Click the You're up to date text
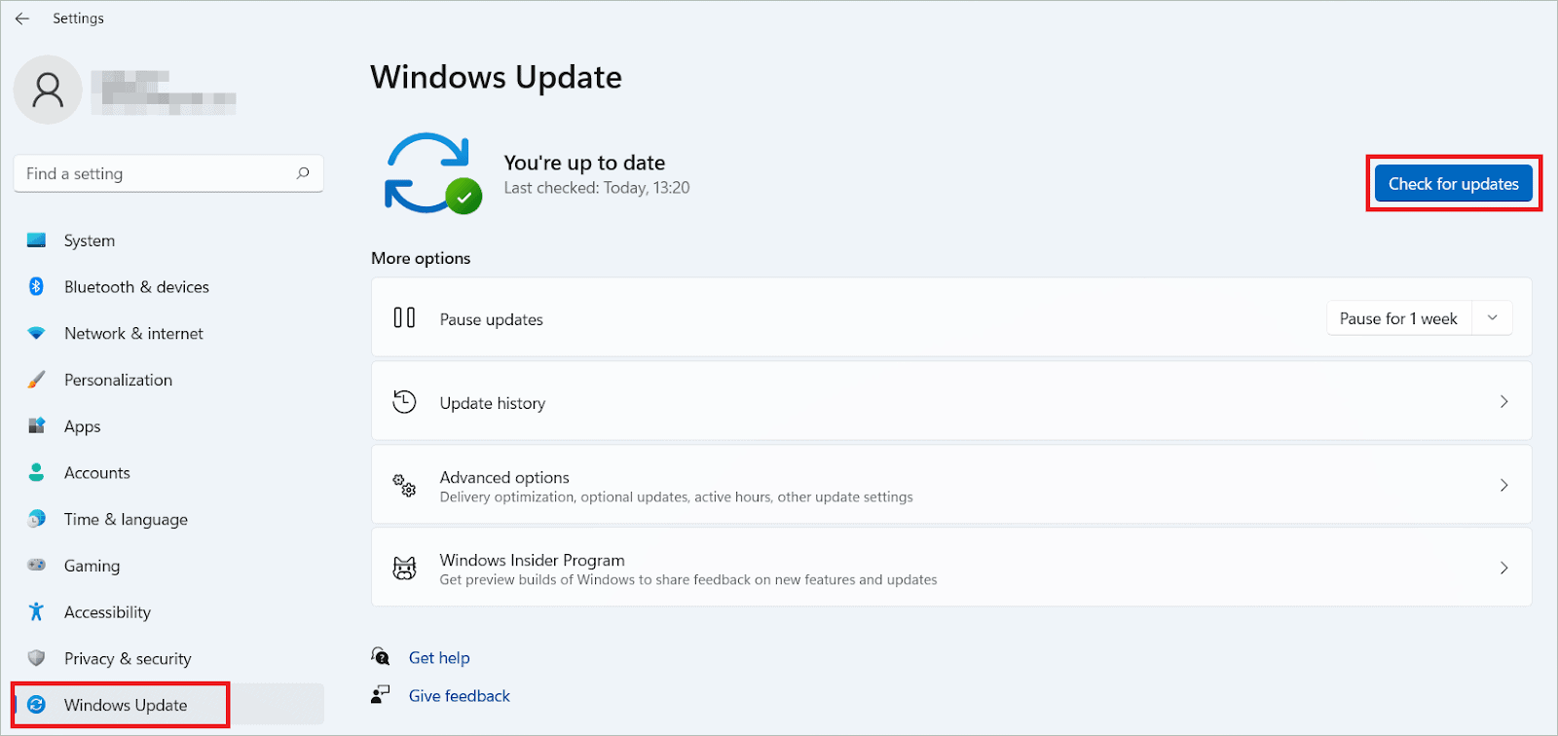1558x736 pixels. click(x=584, y=163)
